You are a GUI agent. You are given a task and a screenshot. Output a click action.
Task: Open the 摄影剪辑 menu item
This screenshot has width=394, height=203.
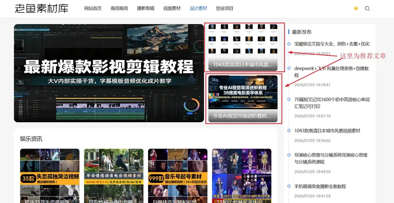146,8
